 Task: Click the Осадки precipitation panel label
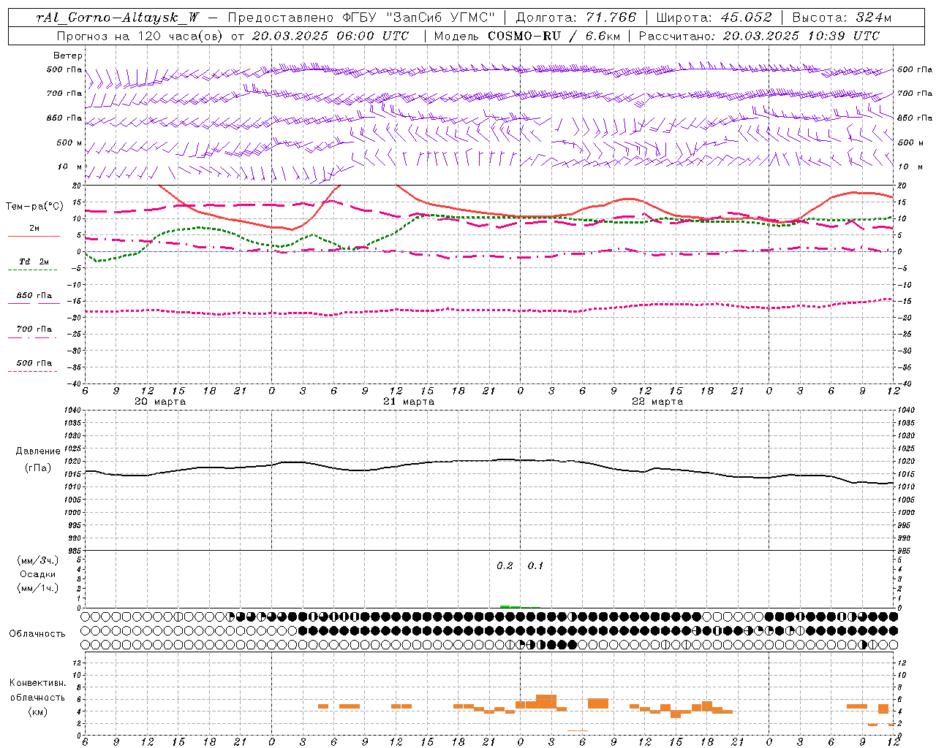coord(37,574)
